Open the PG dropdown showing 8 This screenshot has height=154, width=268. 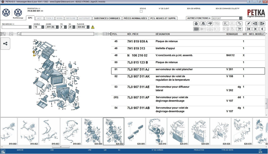pos(65,27)
